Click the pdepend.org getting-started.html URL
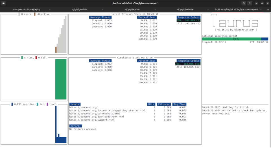271x148 pixels. [107, 110]
